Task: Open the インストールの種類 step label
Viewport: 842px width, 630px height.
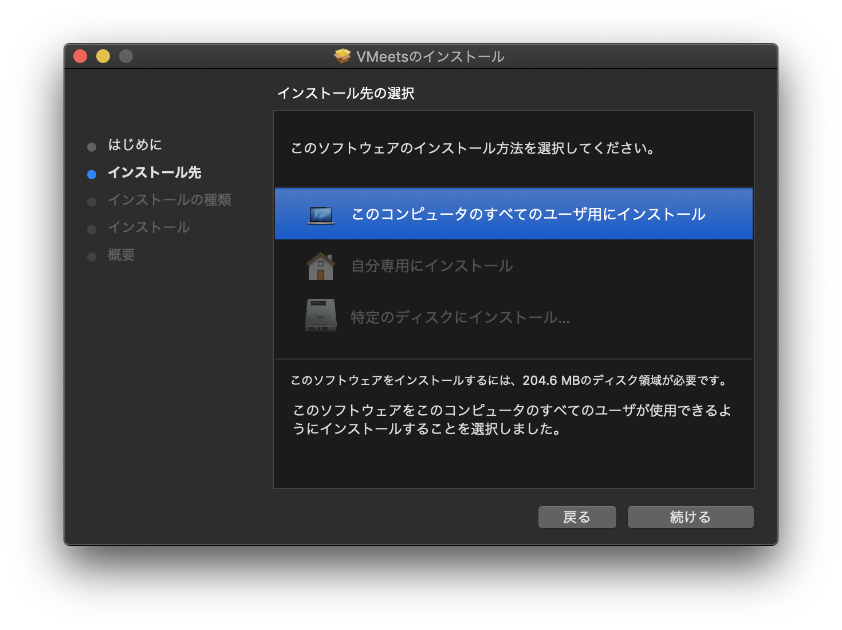Action: pos(170,200)
